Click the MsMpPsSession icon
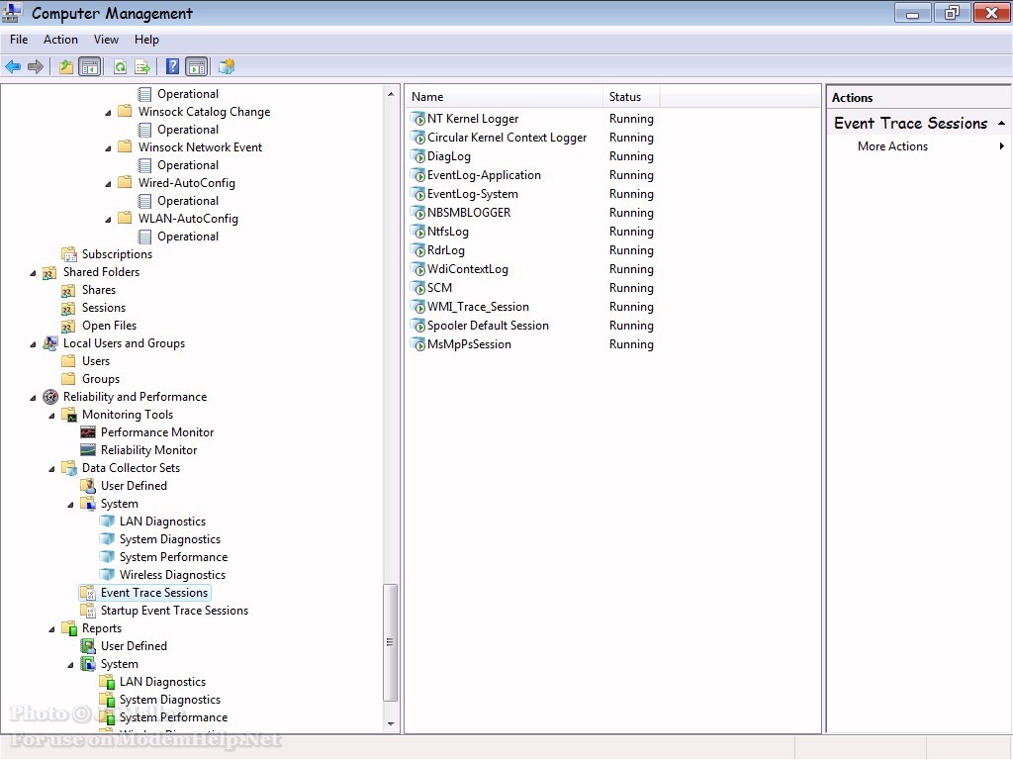The image size is (1013, 760). pos(418,344)
